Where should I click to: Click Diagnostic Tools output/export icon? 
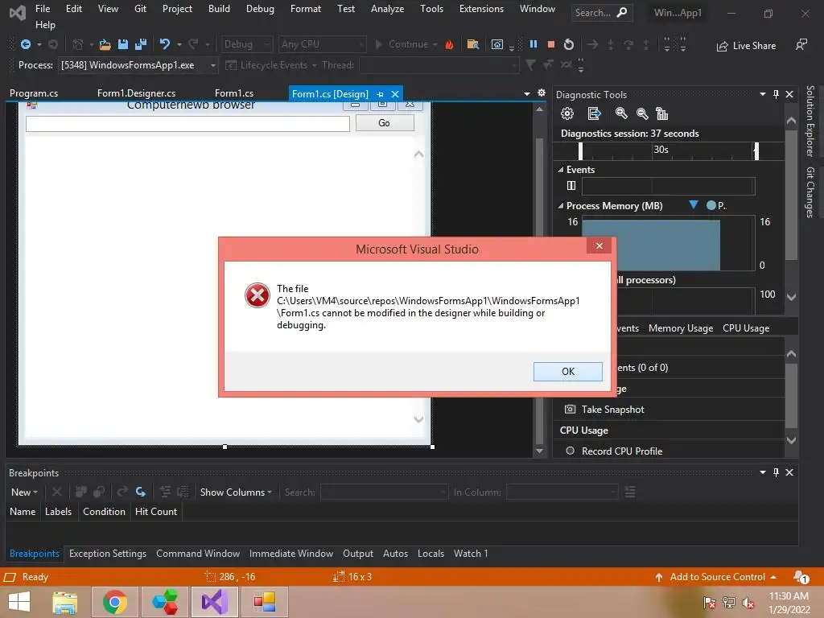[x=594, y=113]
